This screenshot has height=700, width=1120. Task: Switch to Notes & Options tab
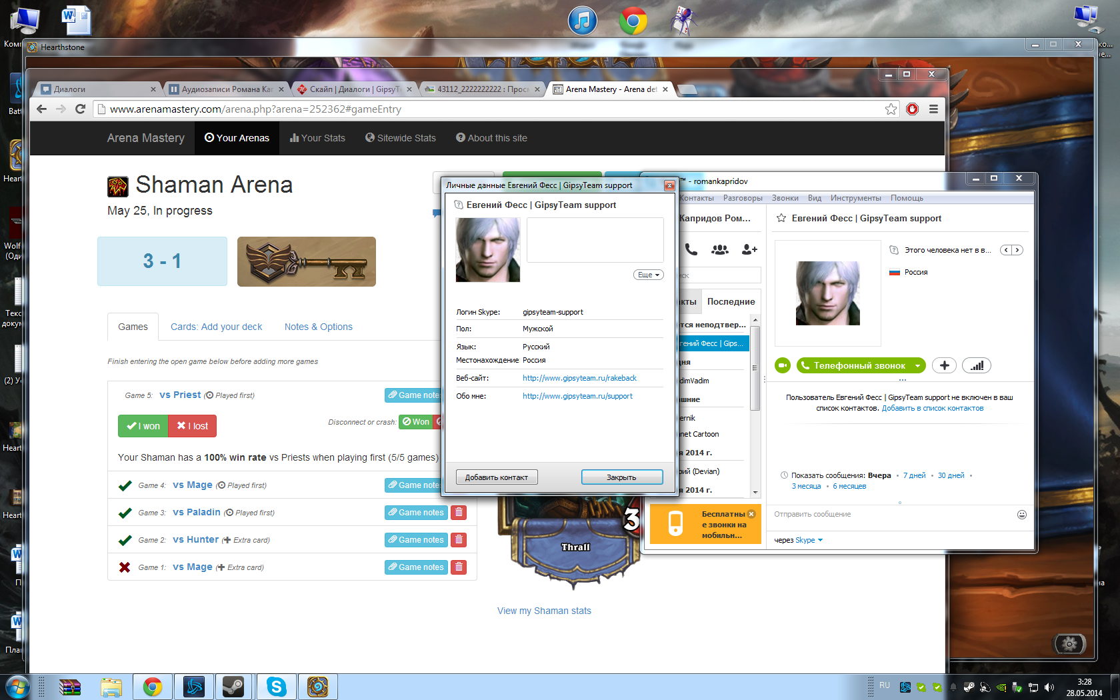point(318,327)
